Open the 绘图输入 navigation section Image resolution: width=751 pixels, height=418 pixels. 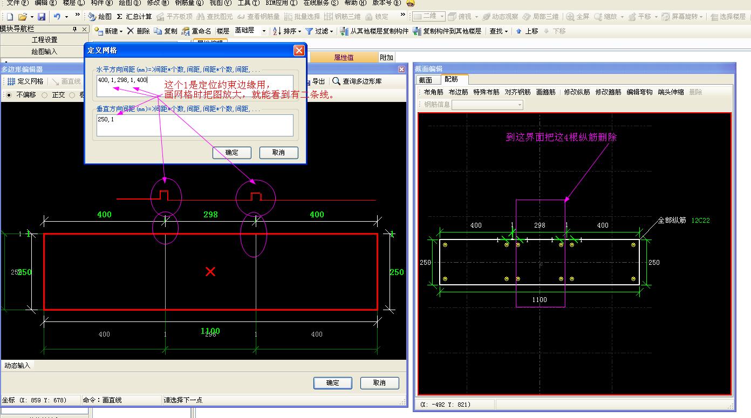pos(44,52)
